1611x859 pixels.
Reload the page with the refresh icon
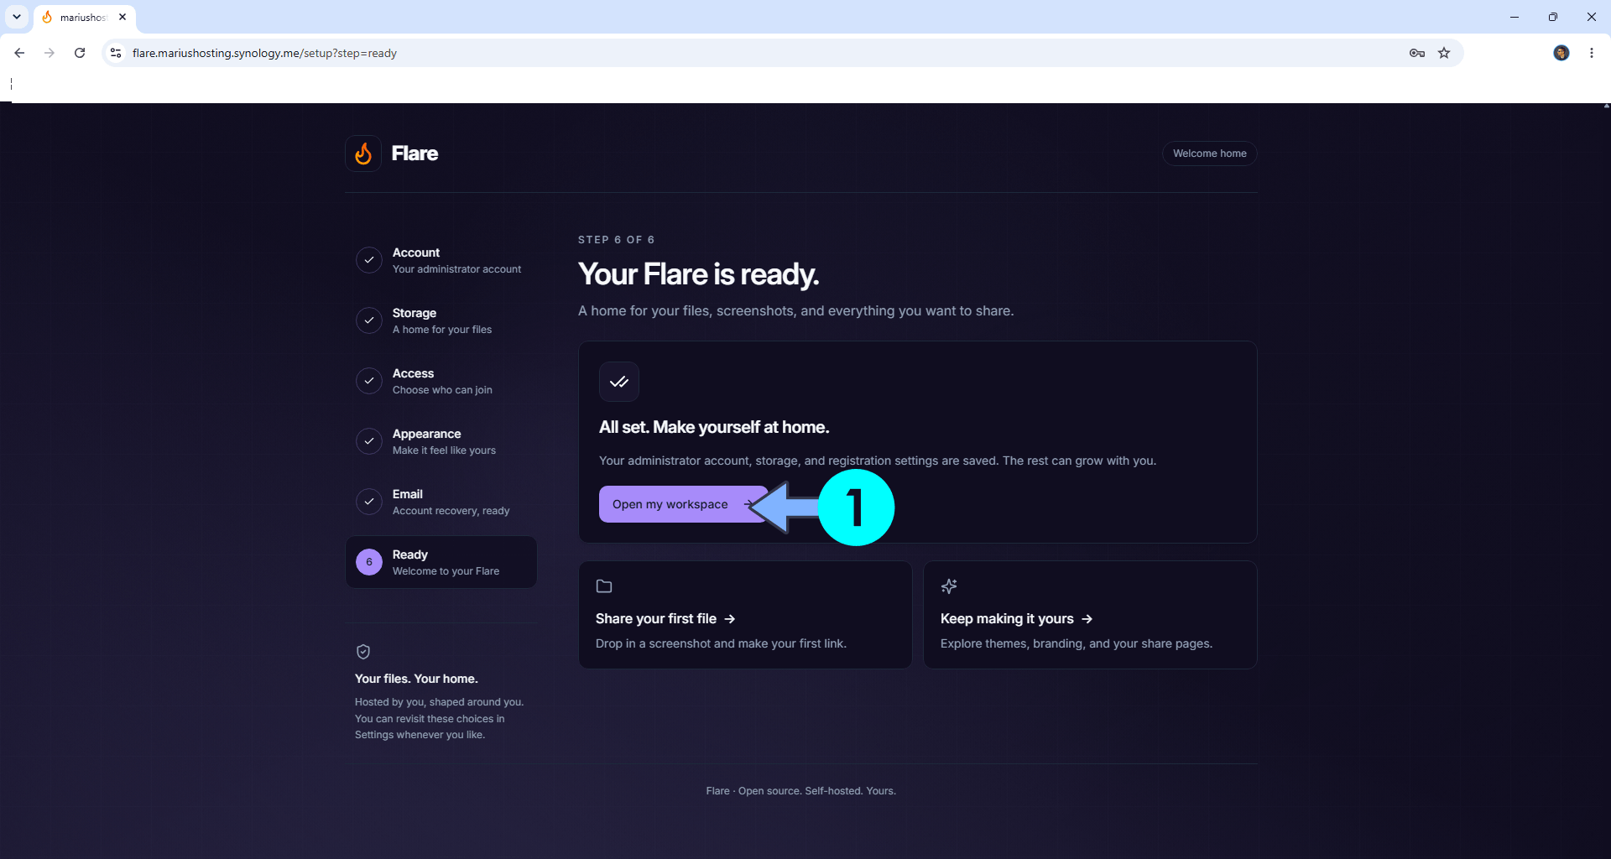click(80, 53)
